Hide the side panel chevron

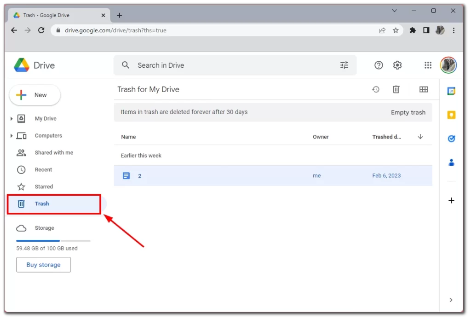pos(451,300)
